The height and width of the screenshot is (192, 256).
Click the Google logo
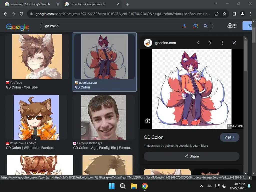(17, 27)
